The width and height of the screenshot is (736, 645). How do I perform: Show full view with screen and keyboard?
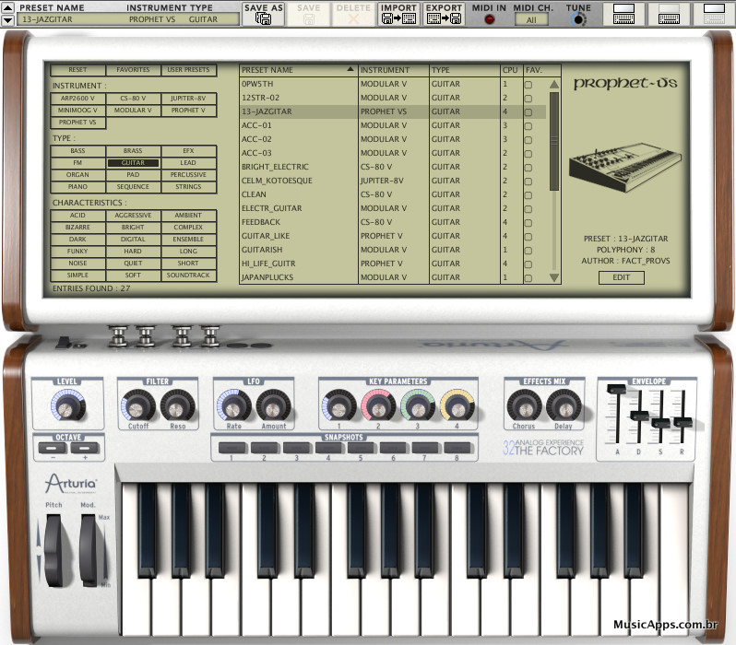[623, 14]
